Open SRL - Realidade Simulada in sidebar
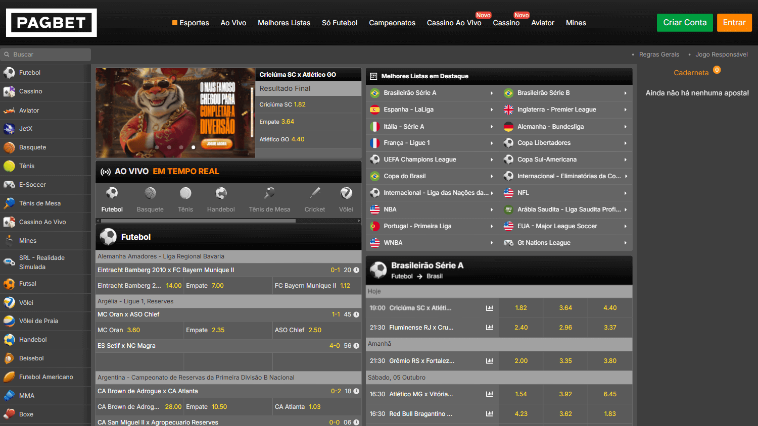 [x=45, y=262]
